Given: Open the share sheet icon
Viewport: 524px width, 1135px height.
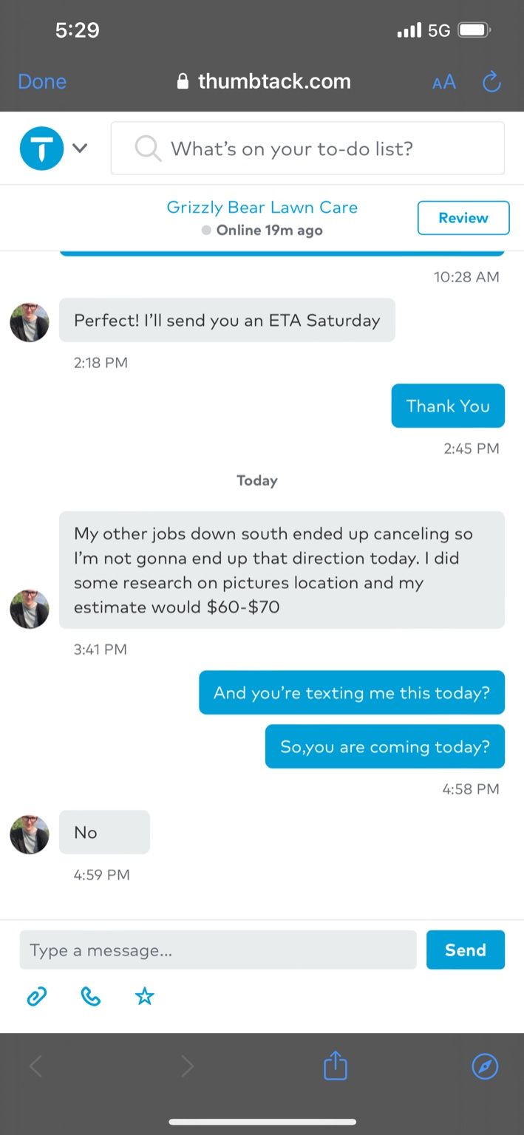Looking at the screenshot, I should [x=335, y=1066].
